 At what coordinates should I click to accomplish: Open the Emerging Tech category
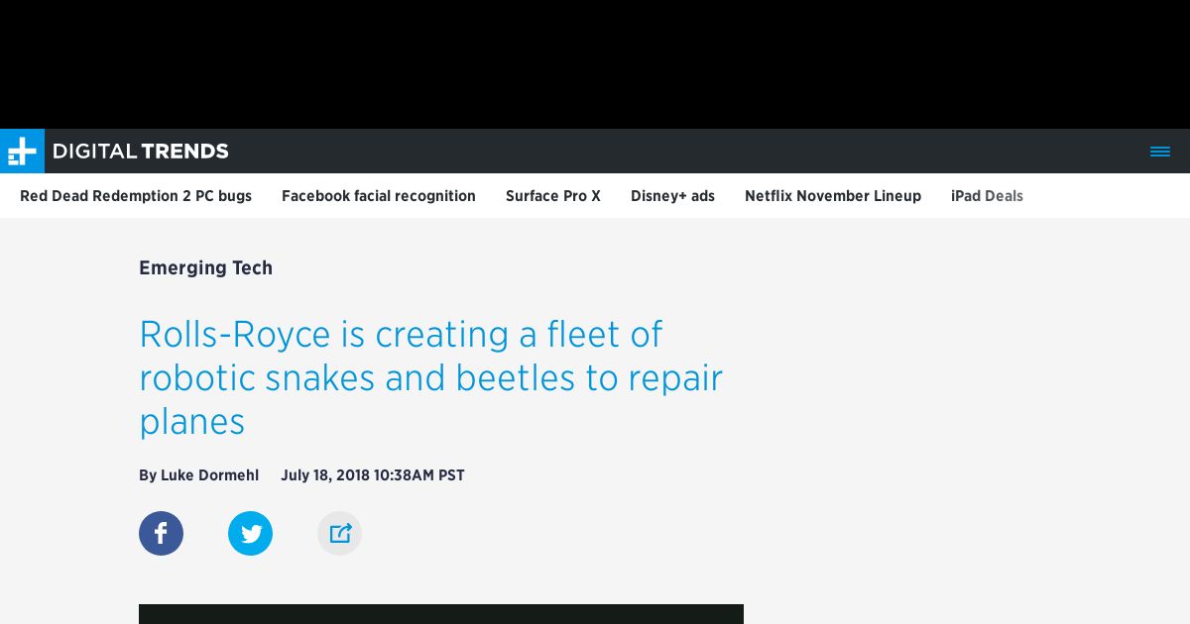click(205, 267)
